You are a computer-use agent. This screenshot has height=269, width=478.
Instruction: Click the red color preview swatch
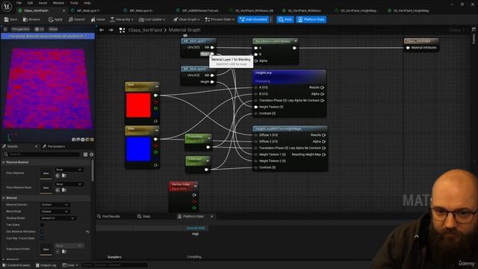pyautogui.click(x=138, y=105)
